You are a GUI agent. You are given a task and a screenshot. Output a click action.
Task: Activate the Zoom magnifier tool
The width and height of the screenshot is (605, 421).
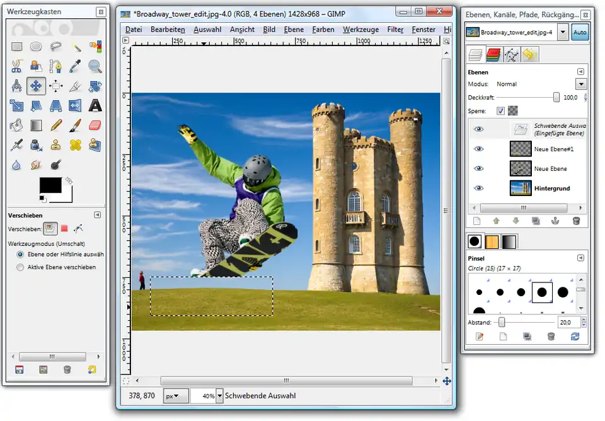click(x=95, y=66)
